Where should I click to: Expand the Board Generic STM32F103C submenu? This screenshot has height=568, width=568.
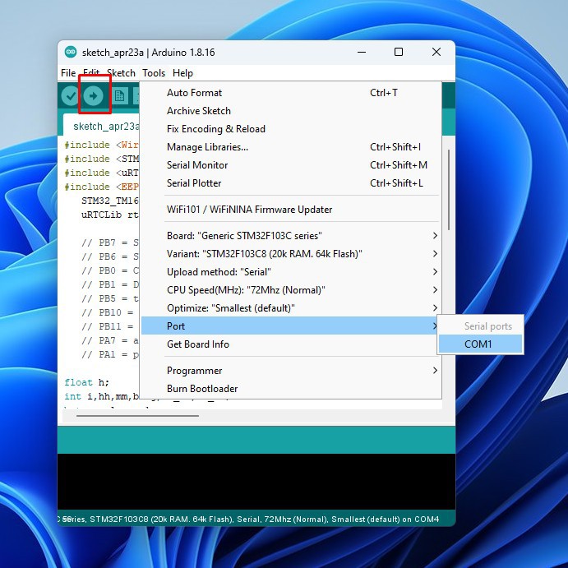pos(244,236)
